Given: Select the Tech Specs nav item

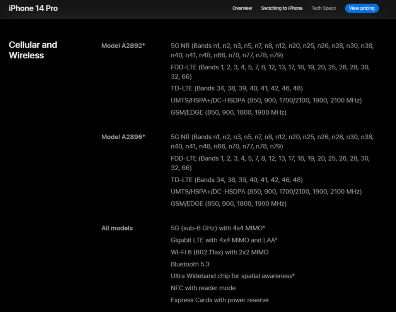Looking at the screenshot, I should tap(324, 8).
